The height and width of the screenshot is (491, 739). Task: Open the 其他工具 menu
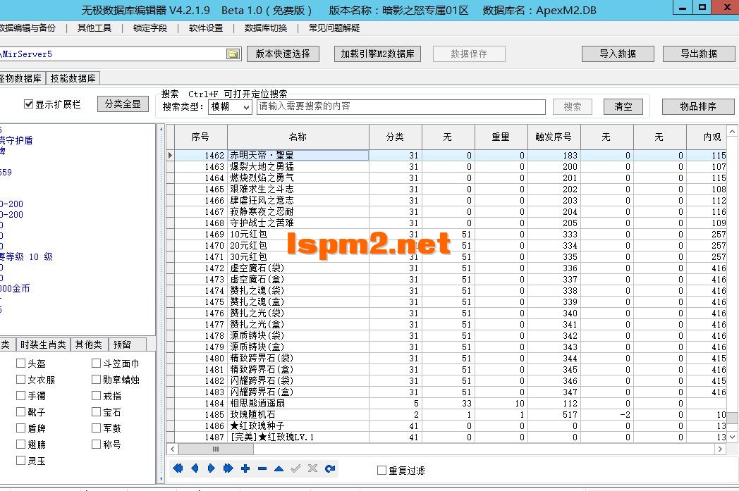94,28
